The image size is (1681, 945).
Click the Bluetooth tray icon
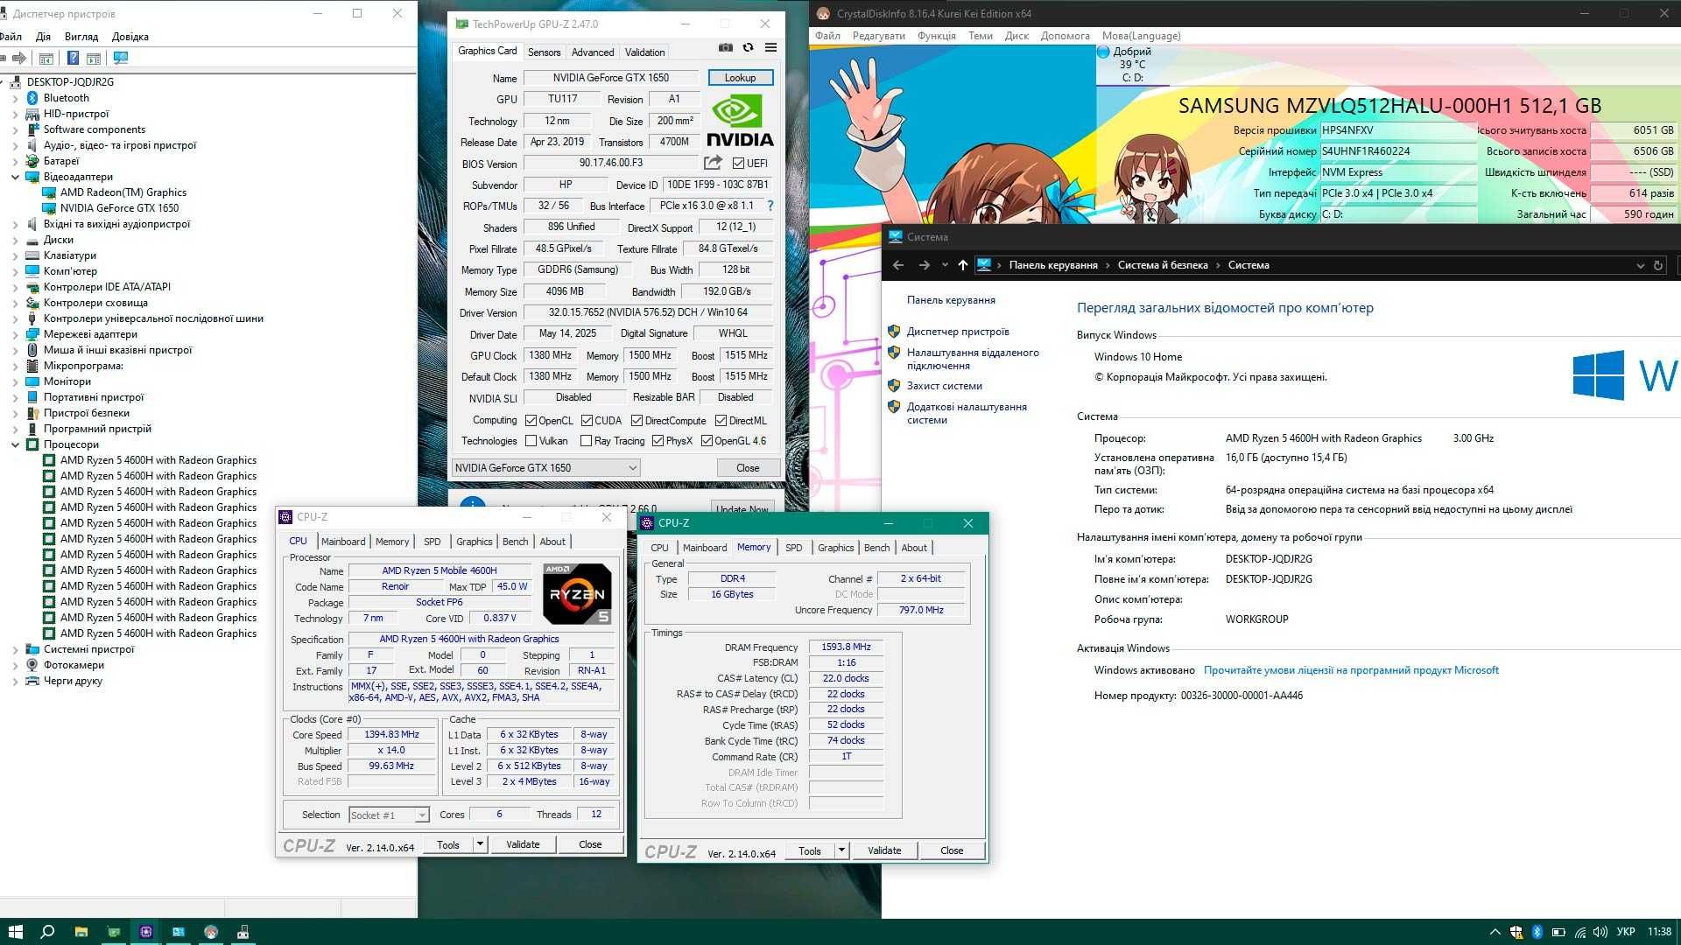coord(1537,932)
